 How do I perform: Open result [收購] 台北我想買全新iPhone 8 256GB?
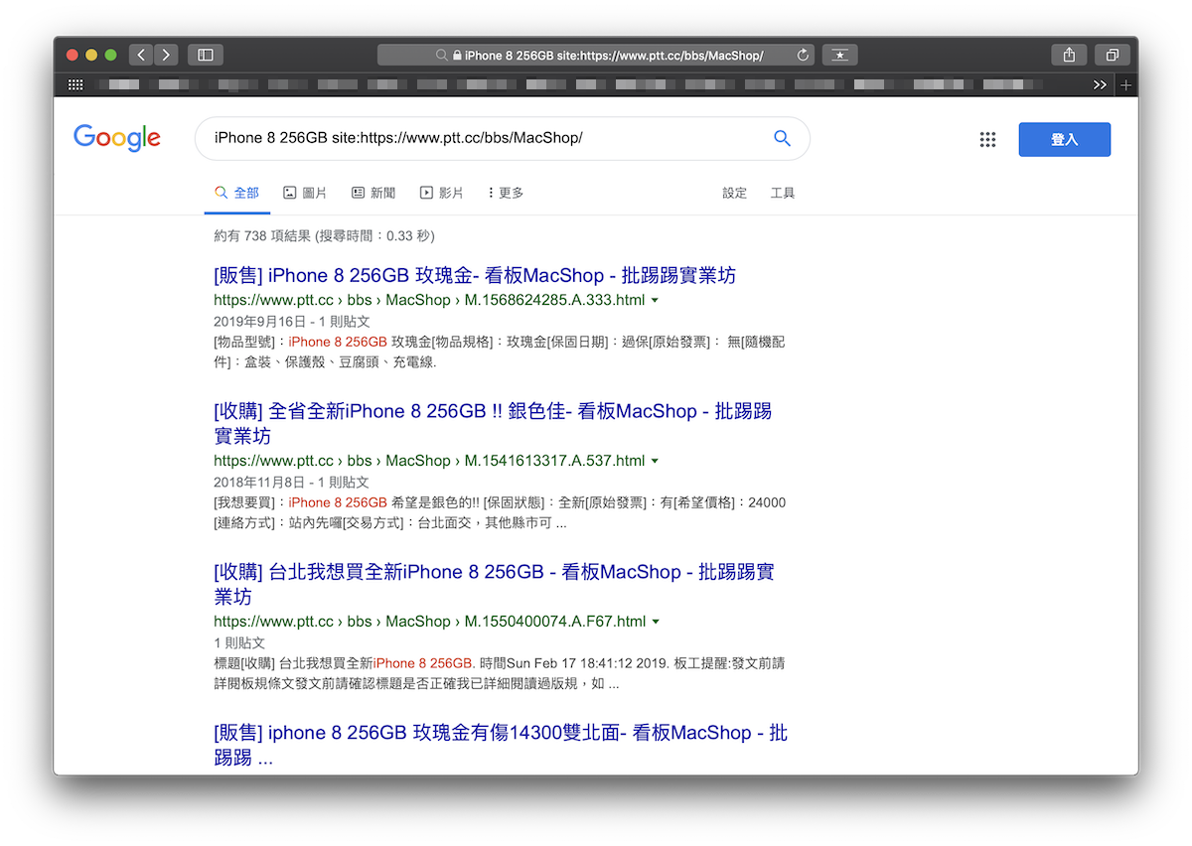(x=494, y=584)
